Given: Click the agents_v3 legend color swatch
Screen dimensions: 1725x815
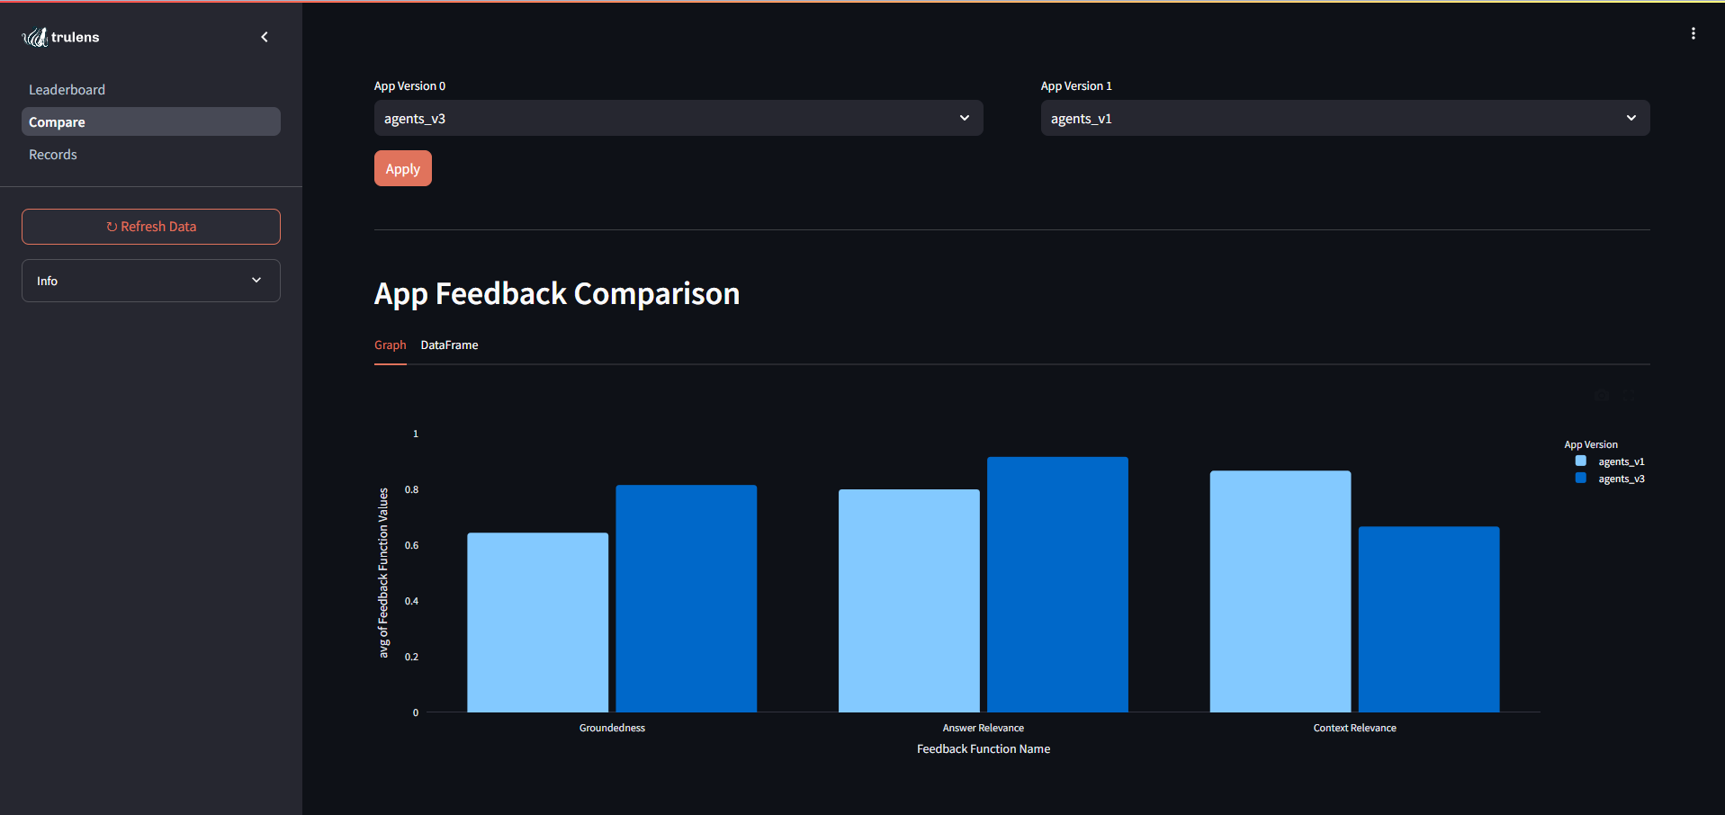Looking at the screenshot, I should pos(1581,478).
